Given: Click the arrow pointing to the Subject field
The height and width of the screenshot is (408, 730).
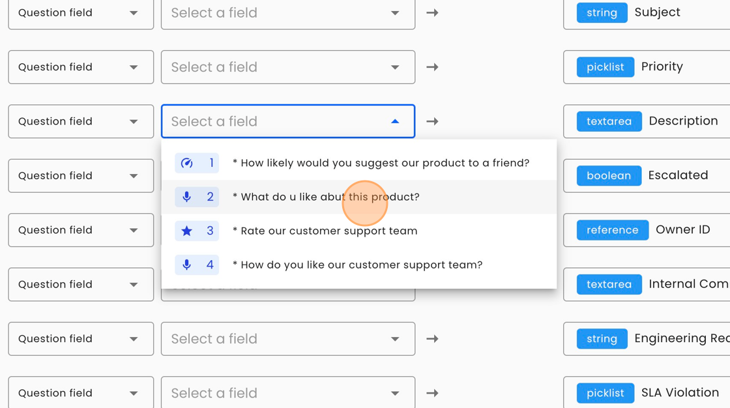Looking at the screenshot, I should pyautogui.click(x=432, y=12).
